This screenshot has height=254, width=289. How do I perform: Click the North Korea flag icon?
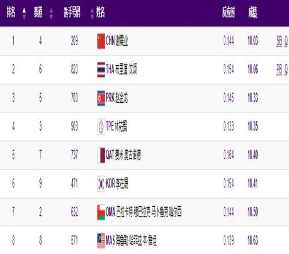pos(101,98)
